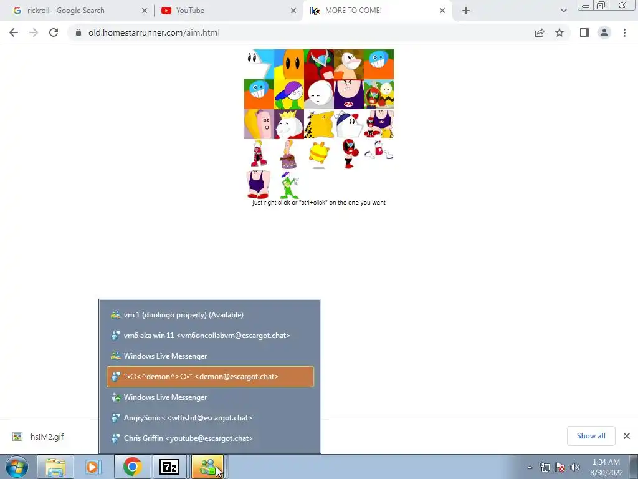
Task: Pick the Strong Mad angry face icon
Action: pos(349,95)
